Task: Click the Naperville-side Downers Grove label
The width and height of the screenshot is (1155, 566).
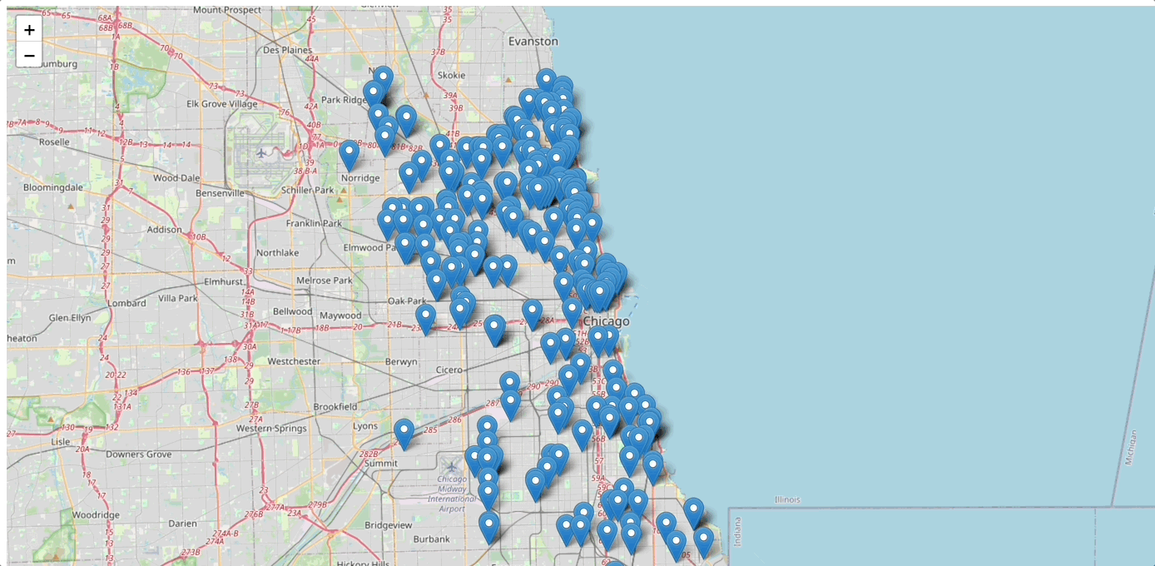Action: pos(138,454)
